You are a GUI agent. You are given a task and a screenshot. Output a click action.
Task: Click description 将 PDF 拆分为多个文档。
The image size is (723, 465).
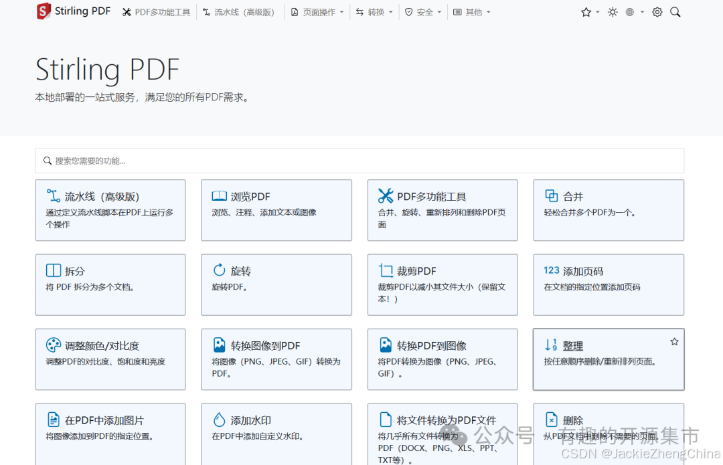tap(90, 287)
